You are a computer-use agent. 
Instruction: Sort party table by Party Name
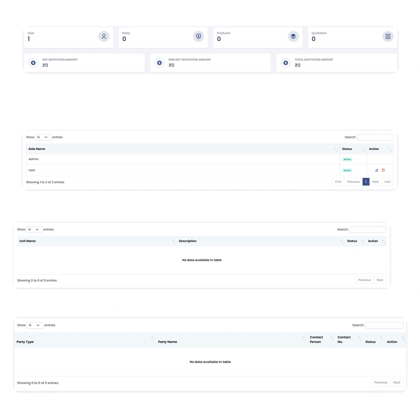click(304, 338)
